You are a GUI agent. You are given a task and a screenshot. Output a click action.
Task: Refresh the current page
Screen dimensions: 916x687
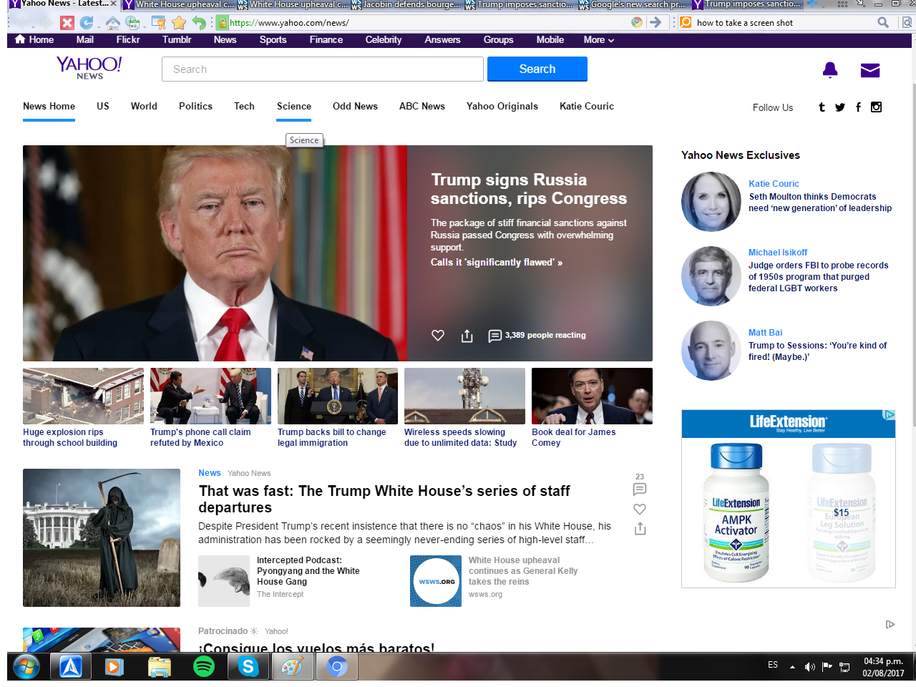[87, 22]
